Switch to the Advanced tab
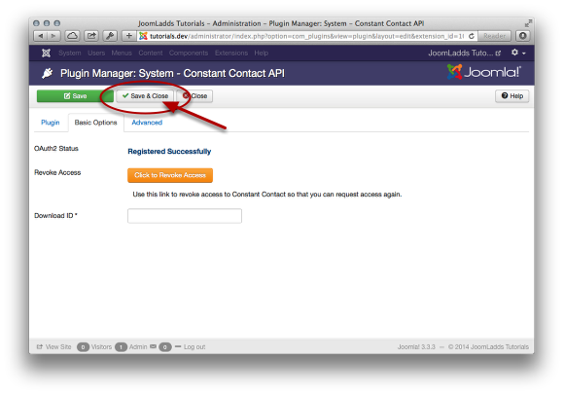Screen dimensions: 564x395 147,123
